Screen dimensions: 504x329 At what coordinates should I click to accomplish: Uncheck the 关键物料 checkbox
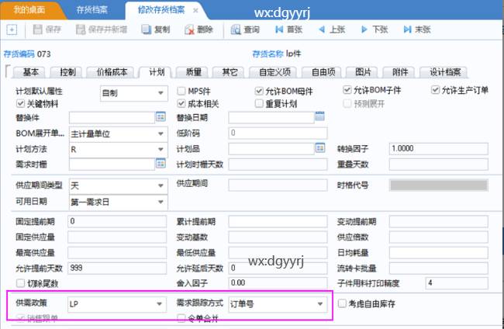tap(20, 103)
